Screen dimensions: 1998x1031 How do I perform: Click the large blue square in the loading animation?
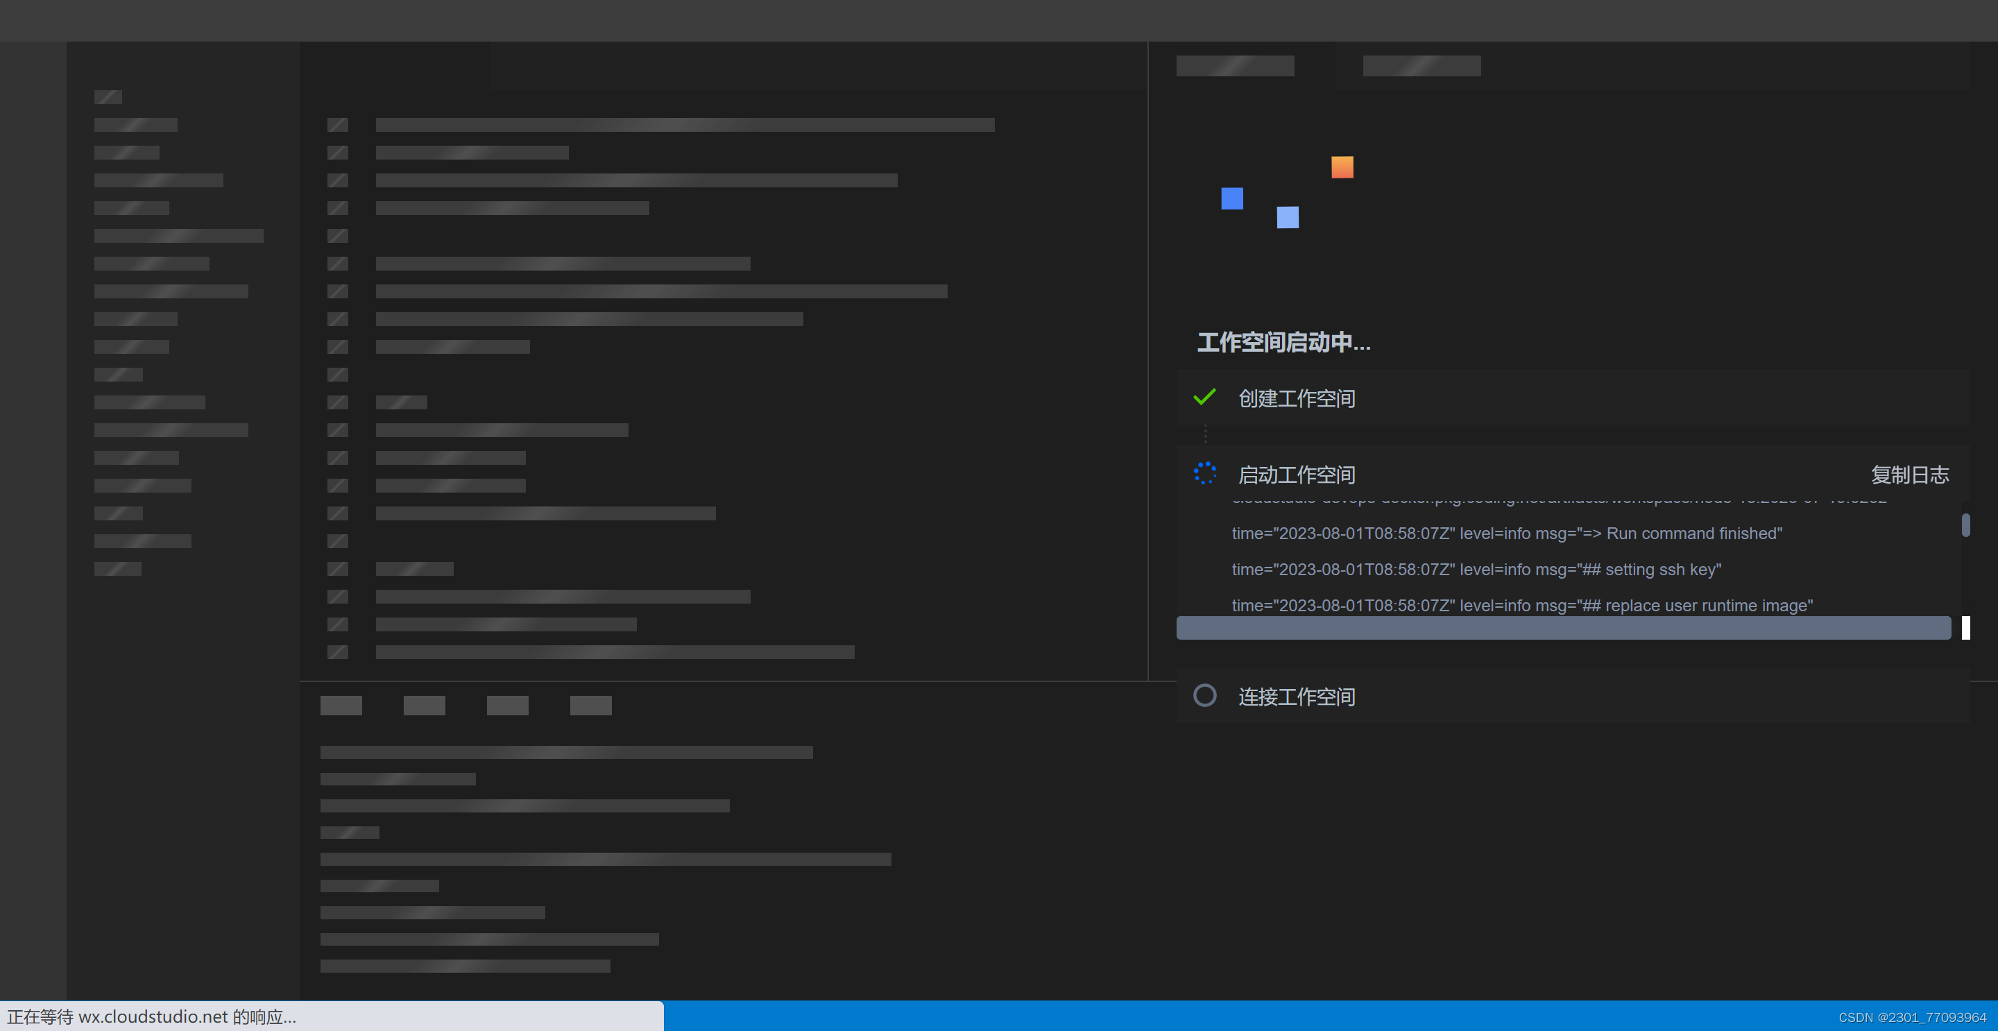pos(1233,199)
